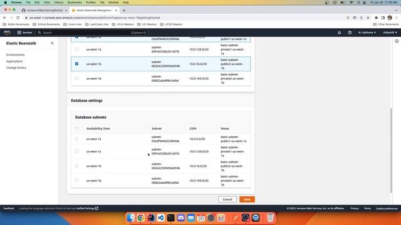This screenshot has width=401, height=225.
Task: Open the Chrome three-dot menu
Action: (x=397, y=17)
